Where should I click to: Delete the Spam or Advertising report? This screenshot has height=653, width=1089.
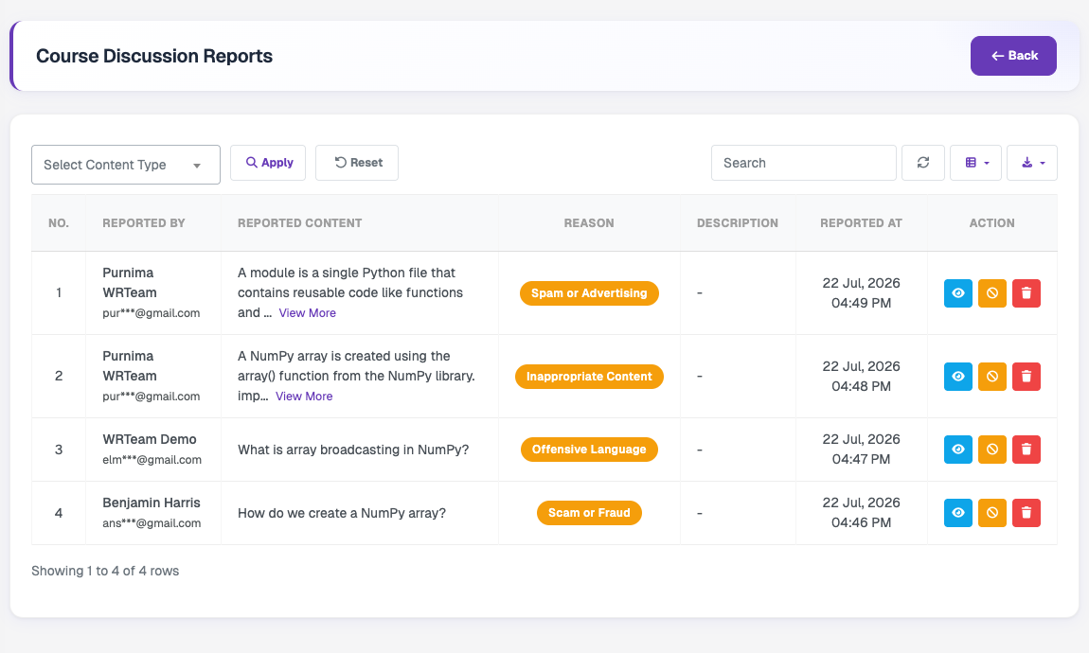pyautogui.click(x=1026, y=292)
